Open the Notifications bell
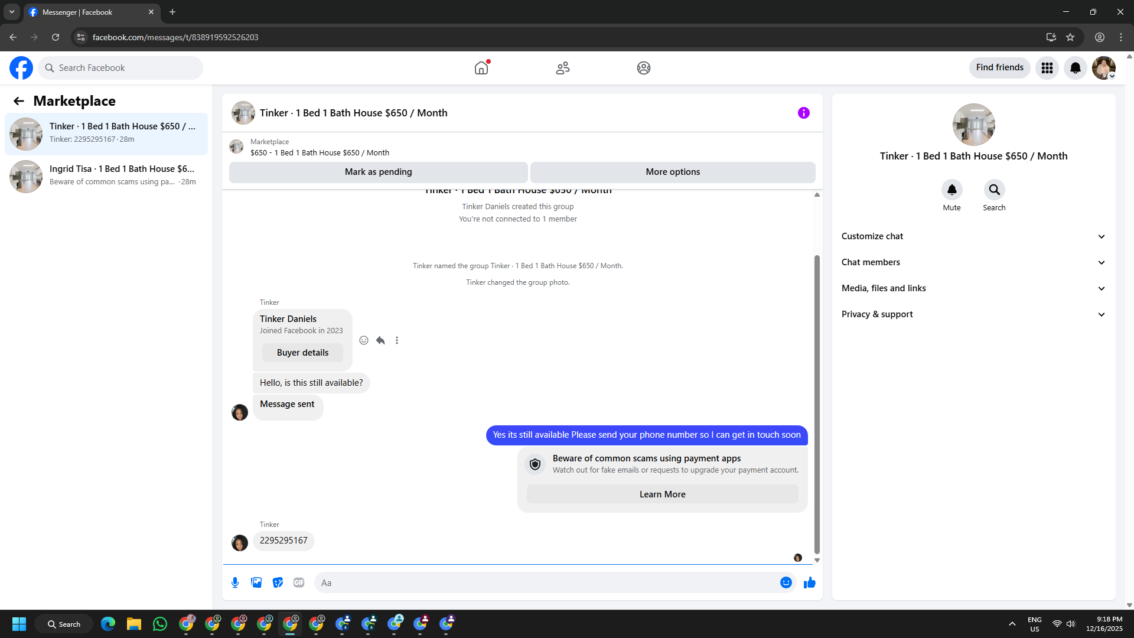The image size is (1134, 638). point(1076,68)
